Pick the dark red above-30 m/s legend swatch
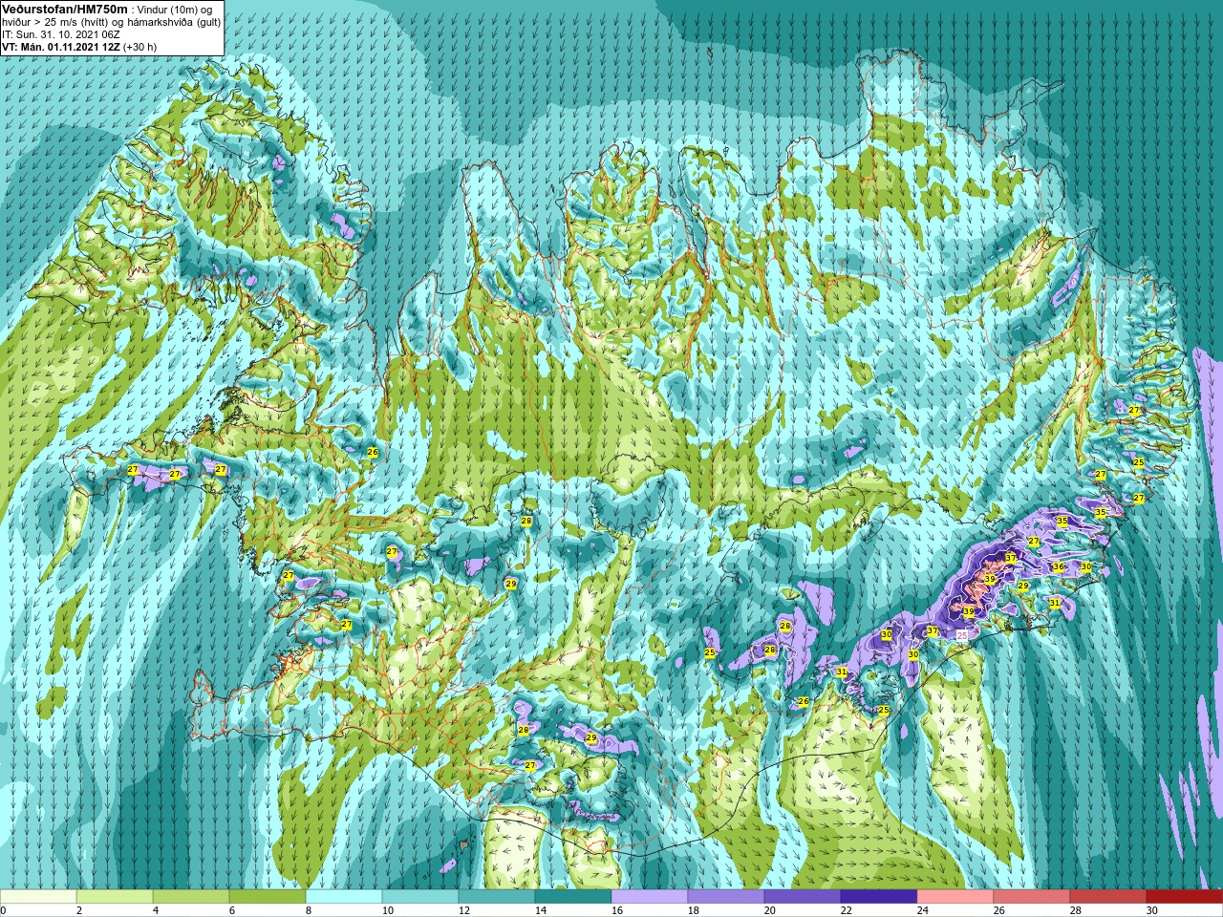The image size is (1223, 917). pyautogui.click(x=1185, y=897)
